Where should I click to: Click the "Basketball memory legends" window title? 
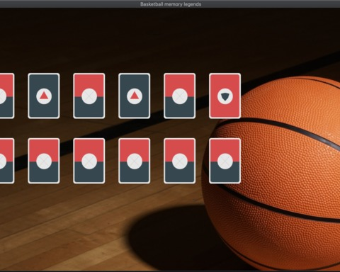[x=171, y=4]
